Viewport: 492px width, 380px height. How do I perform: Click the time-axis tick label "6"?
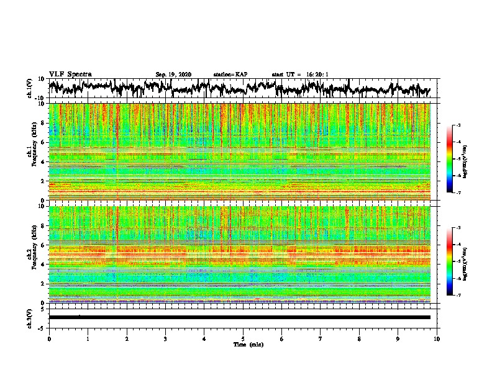coord(282,339)
